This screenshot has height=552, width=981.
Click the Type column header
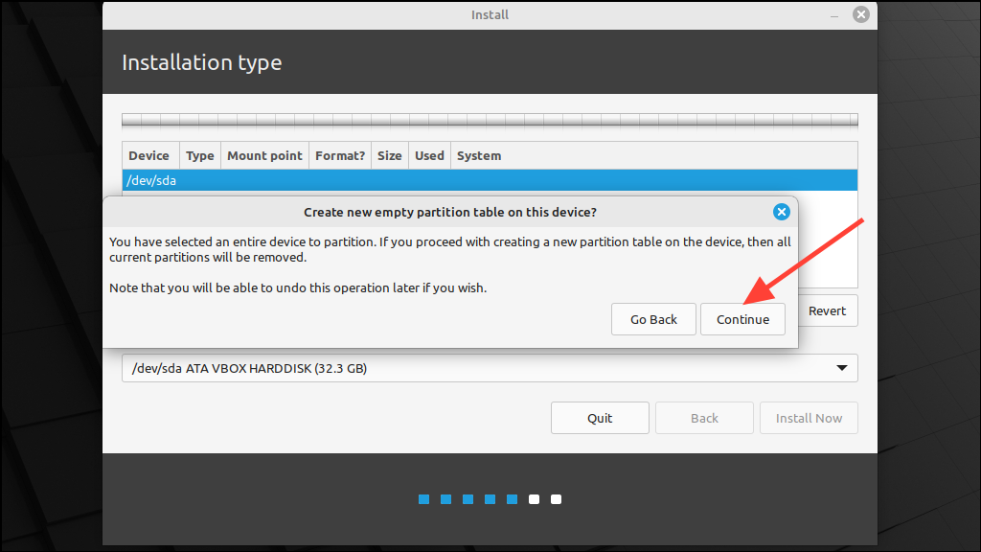(x=199, y=155)
